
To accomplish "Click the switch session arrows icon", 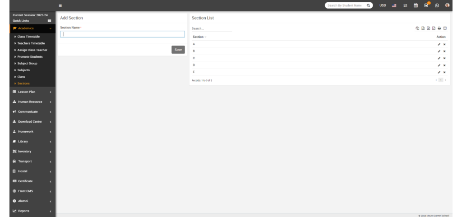I will [405, 5].
